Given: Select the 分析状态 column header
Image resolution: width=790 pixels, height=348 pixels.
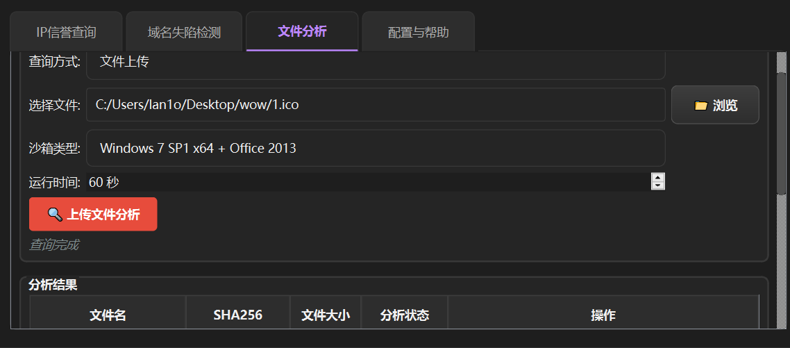Looking at the screenshot, I should 405,315.
